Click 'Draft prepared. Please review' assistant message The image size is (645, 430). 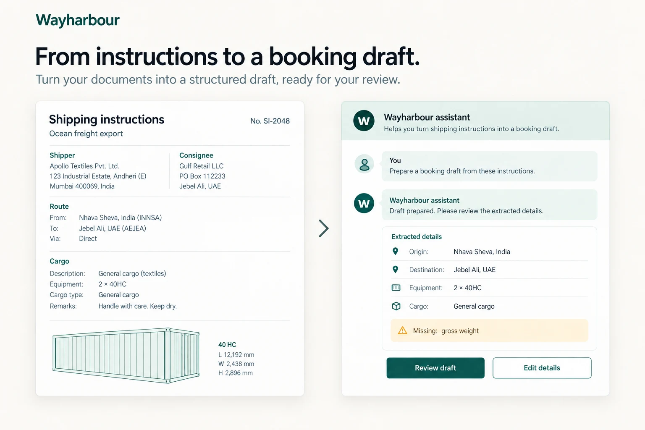click(x=466, y=211)
